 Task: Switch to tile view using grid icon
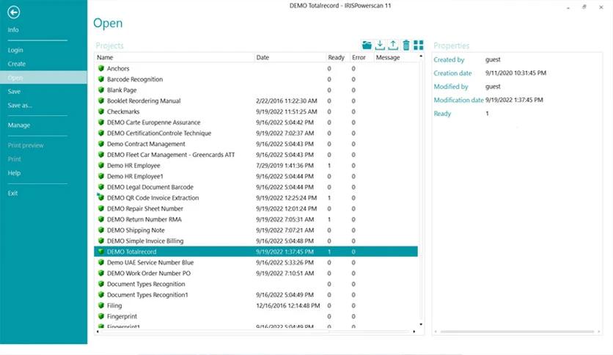(x=418, y=45)
